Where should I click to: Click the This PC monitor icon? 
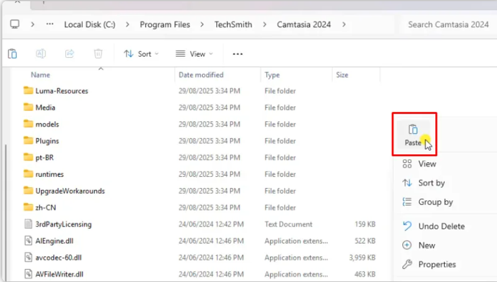tap(15, 24)
